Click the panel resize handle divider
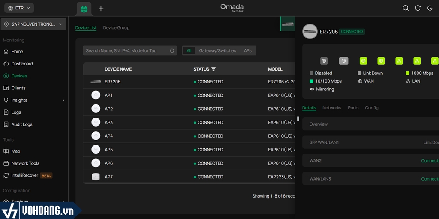This screenshot has width=439, height=219. coord(298,119)
